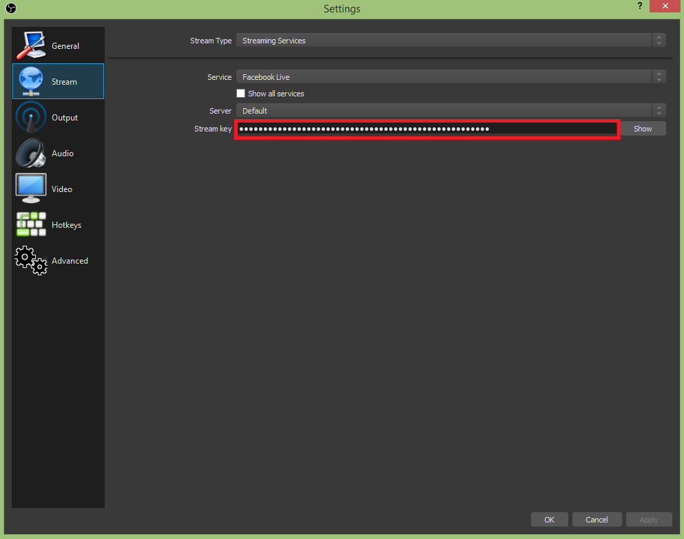Click the Cancel button

pyautogui.click(x=597, y=520)
